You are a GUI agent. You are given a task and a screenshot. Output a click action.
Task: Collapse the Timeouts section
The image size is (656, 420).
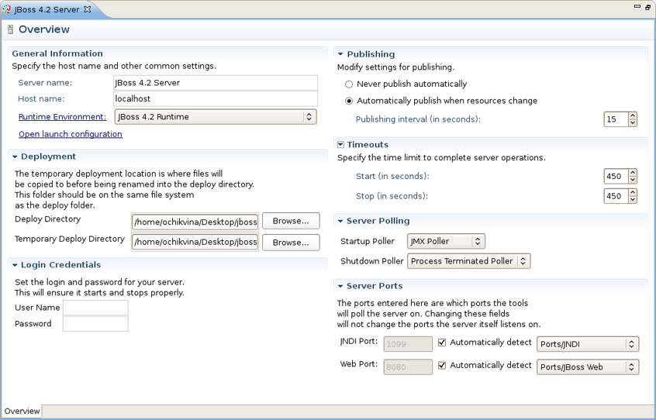(x=340, y=145)
